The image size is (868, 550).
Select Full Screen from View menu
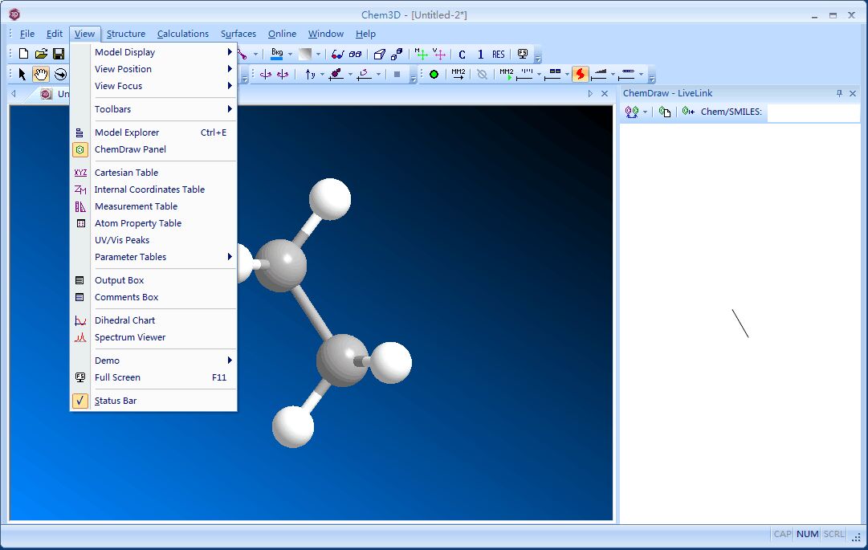[117, 377]
